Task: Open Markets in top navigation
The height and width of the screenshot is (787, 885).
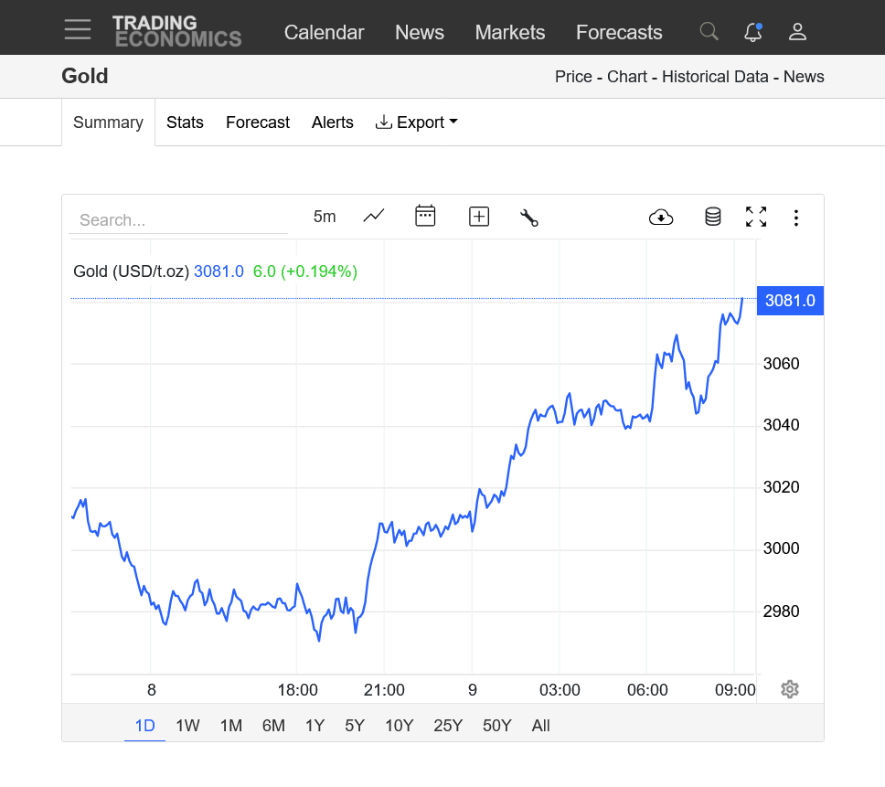Action: (x=510, y=32)
